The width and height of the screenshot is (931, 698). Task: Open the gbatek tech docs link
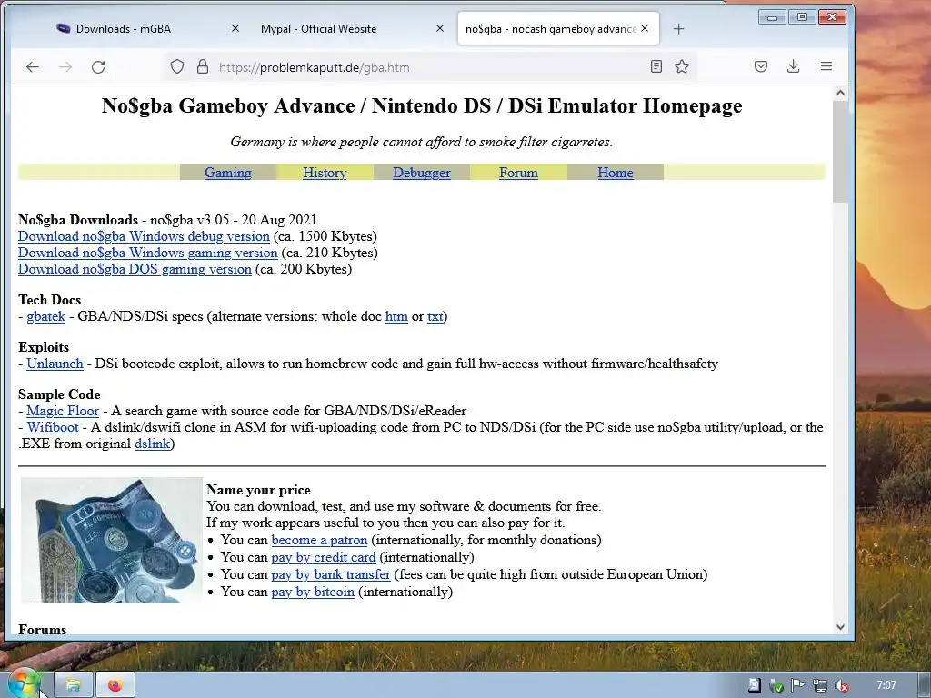[45, 316]
